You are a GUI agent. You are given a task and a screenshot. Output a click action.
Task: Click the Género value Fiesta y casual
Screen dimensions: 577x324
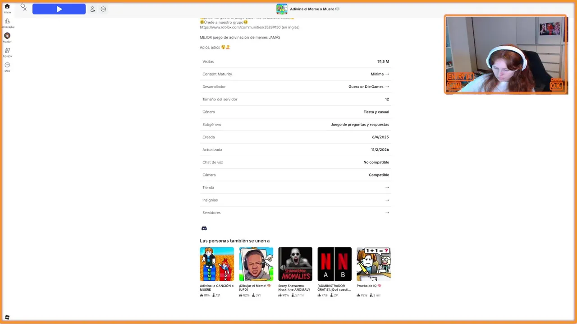(376, 112)
